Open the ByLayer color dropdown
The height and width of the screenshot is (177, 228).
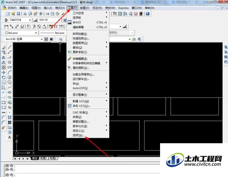click(x=21, y=33)
